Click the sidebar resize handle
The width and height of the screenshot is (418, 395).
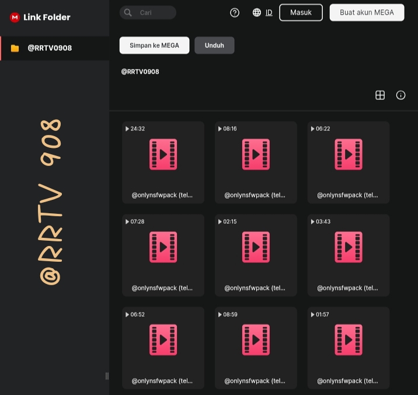pyautogui.click(x=107, y=376)
